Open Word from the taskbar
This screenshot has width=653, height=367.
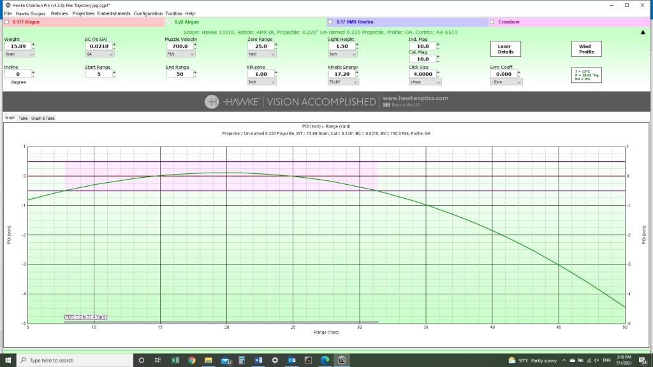(x=258, y=360)
